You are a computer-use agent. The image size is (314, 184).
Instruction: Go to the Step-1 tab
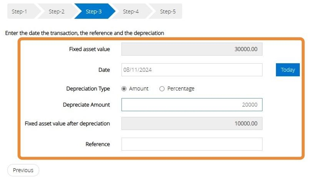pyautogui.click(x=19, y=12)
